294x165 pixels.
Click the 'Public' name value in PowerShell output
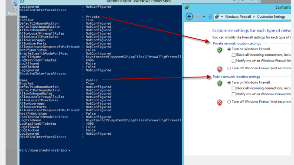(91, 80)
